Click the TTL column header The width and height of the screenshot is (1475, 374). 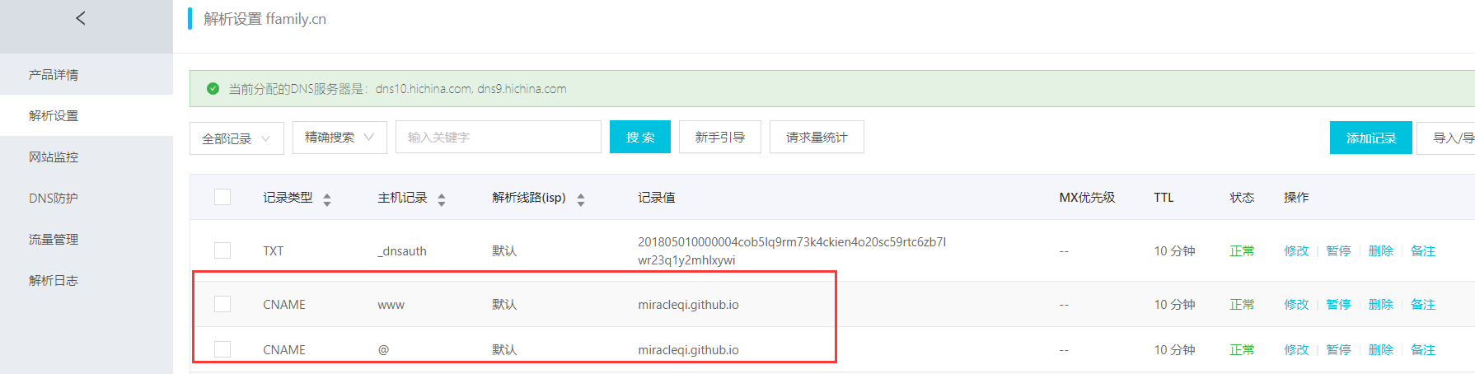[x=1164, y=198]
